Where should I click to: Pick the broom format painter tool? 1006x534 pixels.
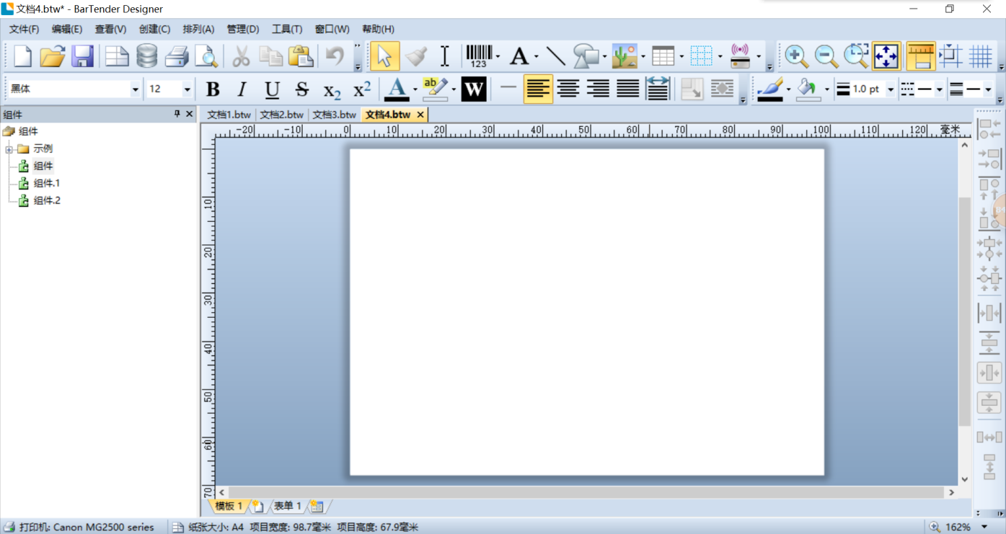[415, 56]
